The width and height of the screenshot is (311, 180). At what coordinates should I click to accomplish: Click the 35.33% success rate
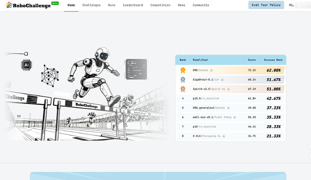[274, 117]
